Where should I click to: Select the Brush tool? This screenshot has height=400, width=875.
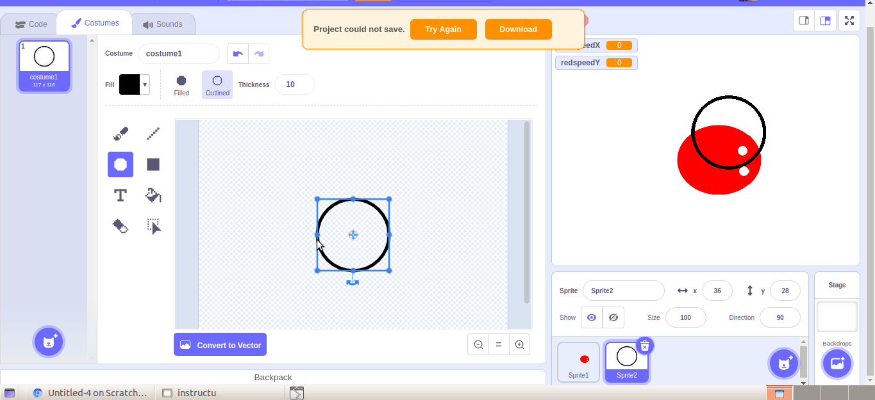click(120, 134)
